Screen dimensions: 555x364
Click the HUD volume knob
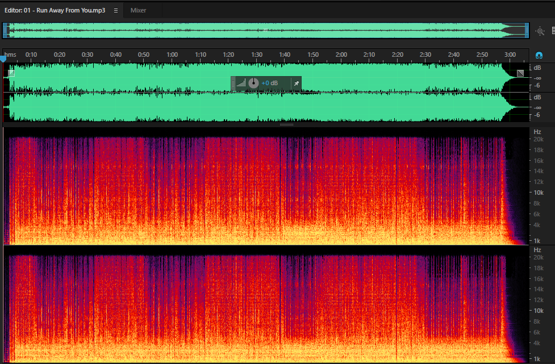pos(253,83)
